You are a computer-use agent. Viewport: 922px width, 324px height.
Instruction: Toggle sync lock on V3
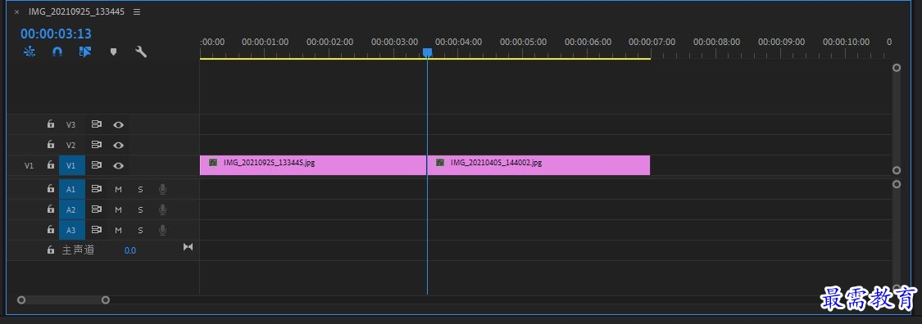click(x=97, y=124)
